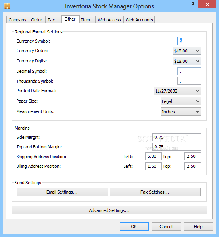
Task: Expand the Currency Order dropdown
Action: (x=187, y=51)
